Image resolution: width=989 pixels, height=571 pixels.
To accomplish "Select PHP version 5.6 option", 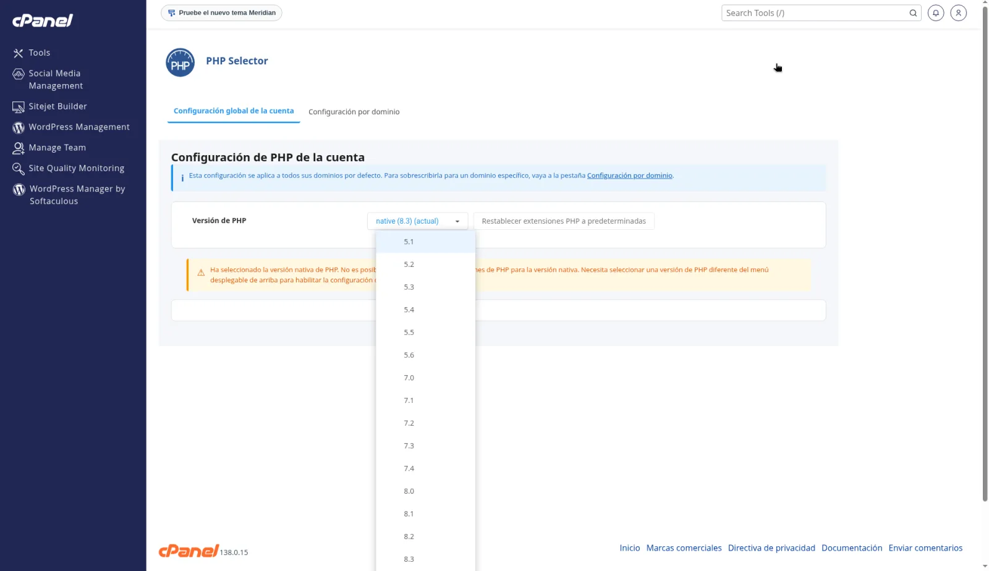I will (x=425, y=355).
